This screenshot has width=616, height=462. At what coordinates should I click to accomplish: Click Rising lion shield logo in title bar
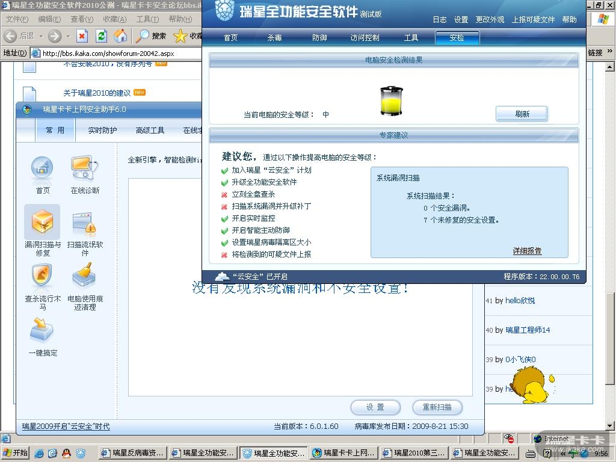(225, 11)
